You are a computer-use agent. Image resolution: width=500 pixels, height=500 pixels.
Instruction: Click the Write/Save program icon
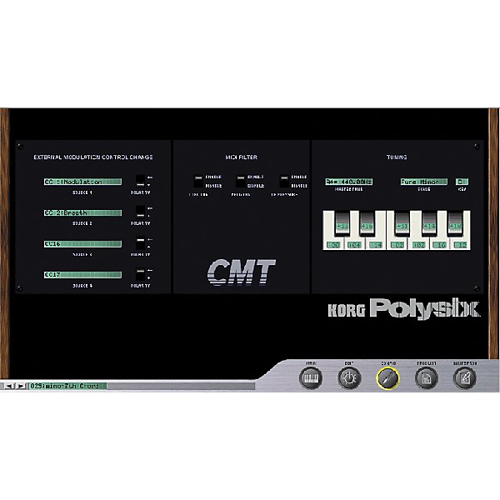click(465, 378)
